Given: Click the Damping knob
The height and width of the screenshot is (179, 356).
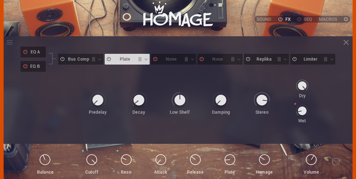Looking at the screenshot, I should point(221,100).
